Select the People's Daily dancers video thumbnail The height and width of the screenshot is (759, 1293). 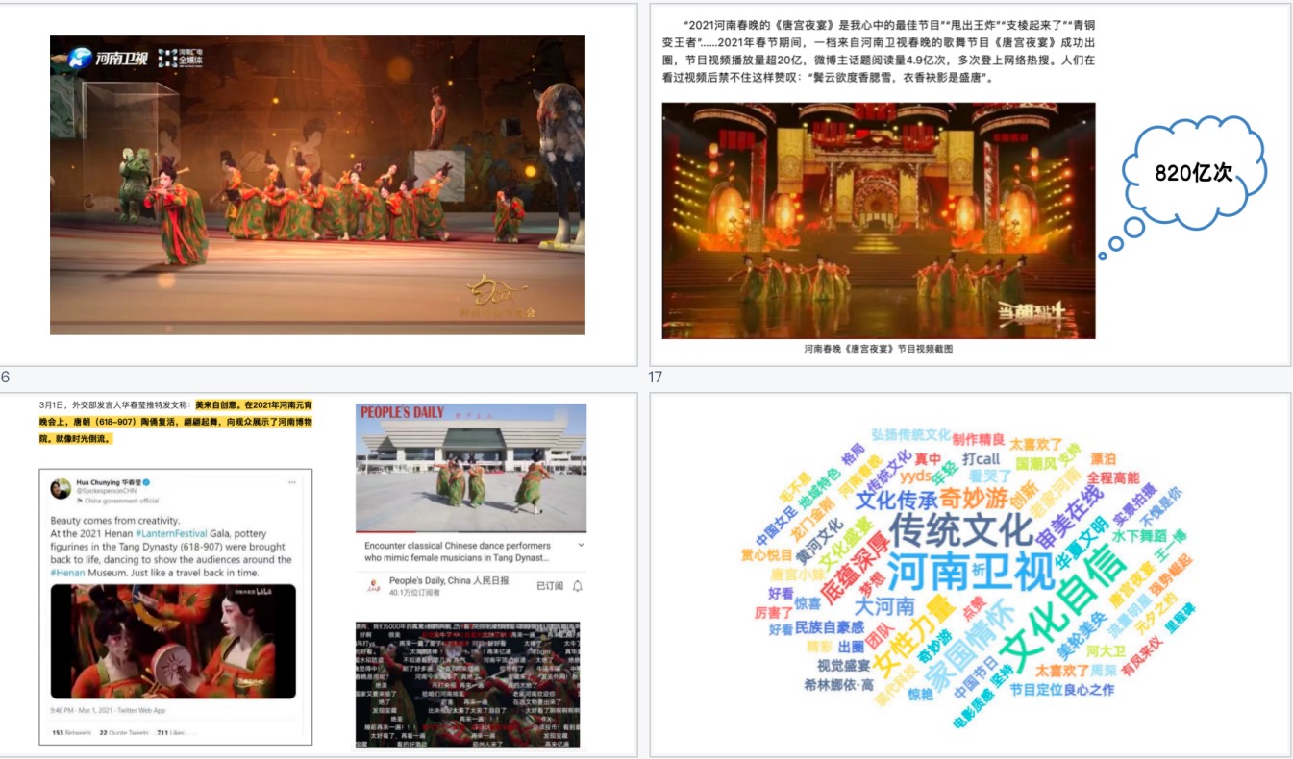(x=470, y=468)
